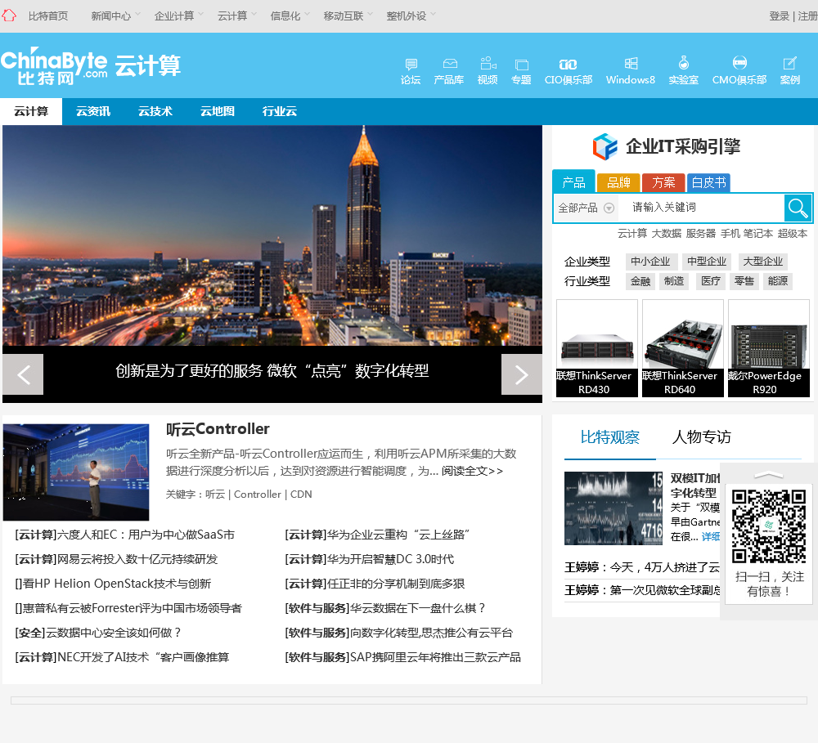The height and width of the screenshot is (743, 818).
Task: Click 阅读全文>> to read more
Action: click(472, 471)
